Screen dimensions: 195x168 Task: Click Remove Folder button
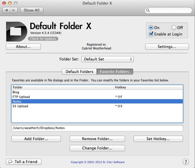[x=97, y=139]
